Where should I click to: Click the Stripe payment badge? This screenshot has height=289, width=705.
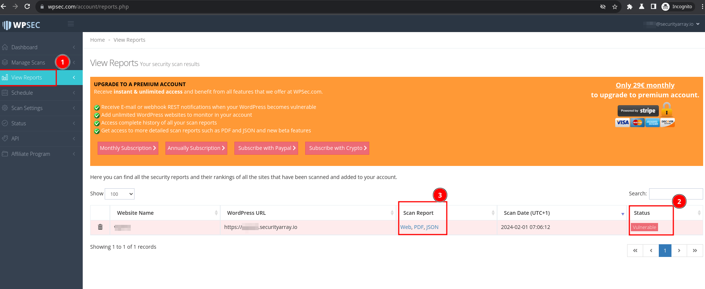(638, 111)
